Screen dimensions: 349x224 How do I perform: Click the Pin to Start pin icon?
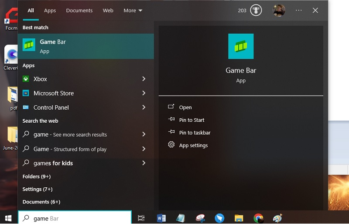(x=171, y=119)
